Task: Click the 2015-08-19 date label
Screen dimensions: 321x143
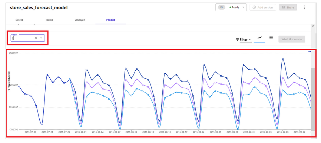Action: 182,132
